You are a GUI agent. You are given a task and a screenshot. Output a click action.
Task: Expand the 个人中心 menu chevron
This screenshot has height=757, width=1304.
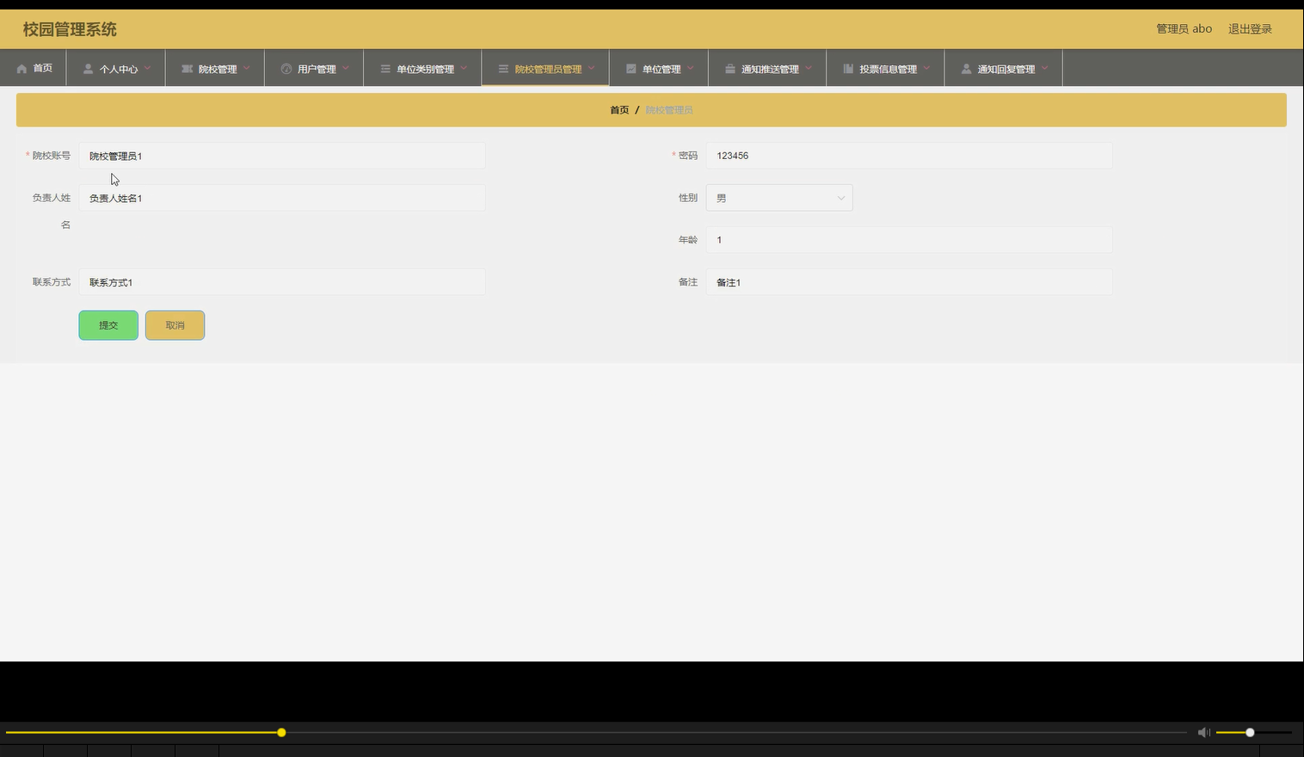pos(148,68)
